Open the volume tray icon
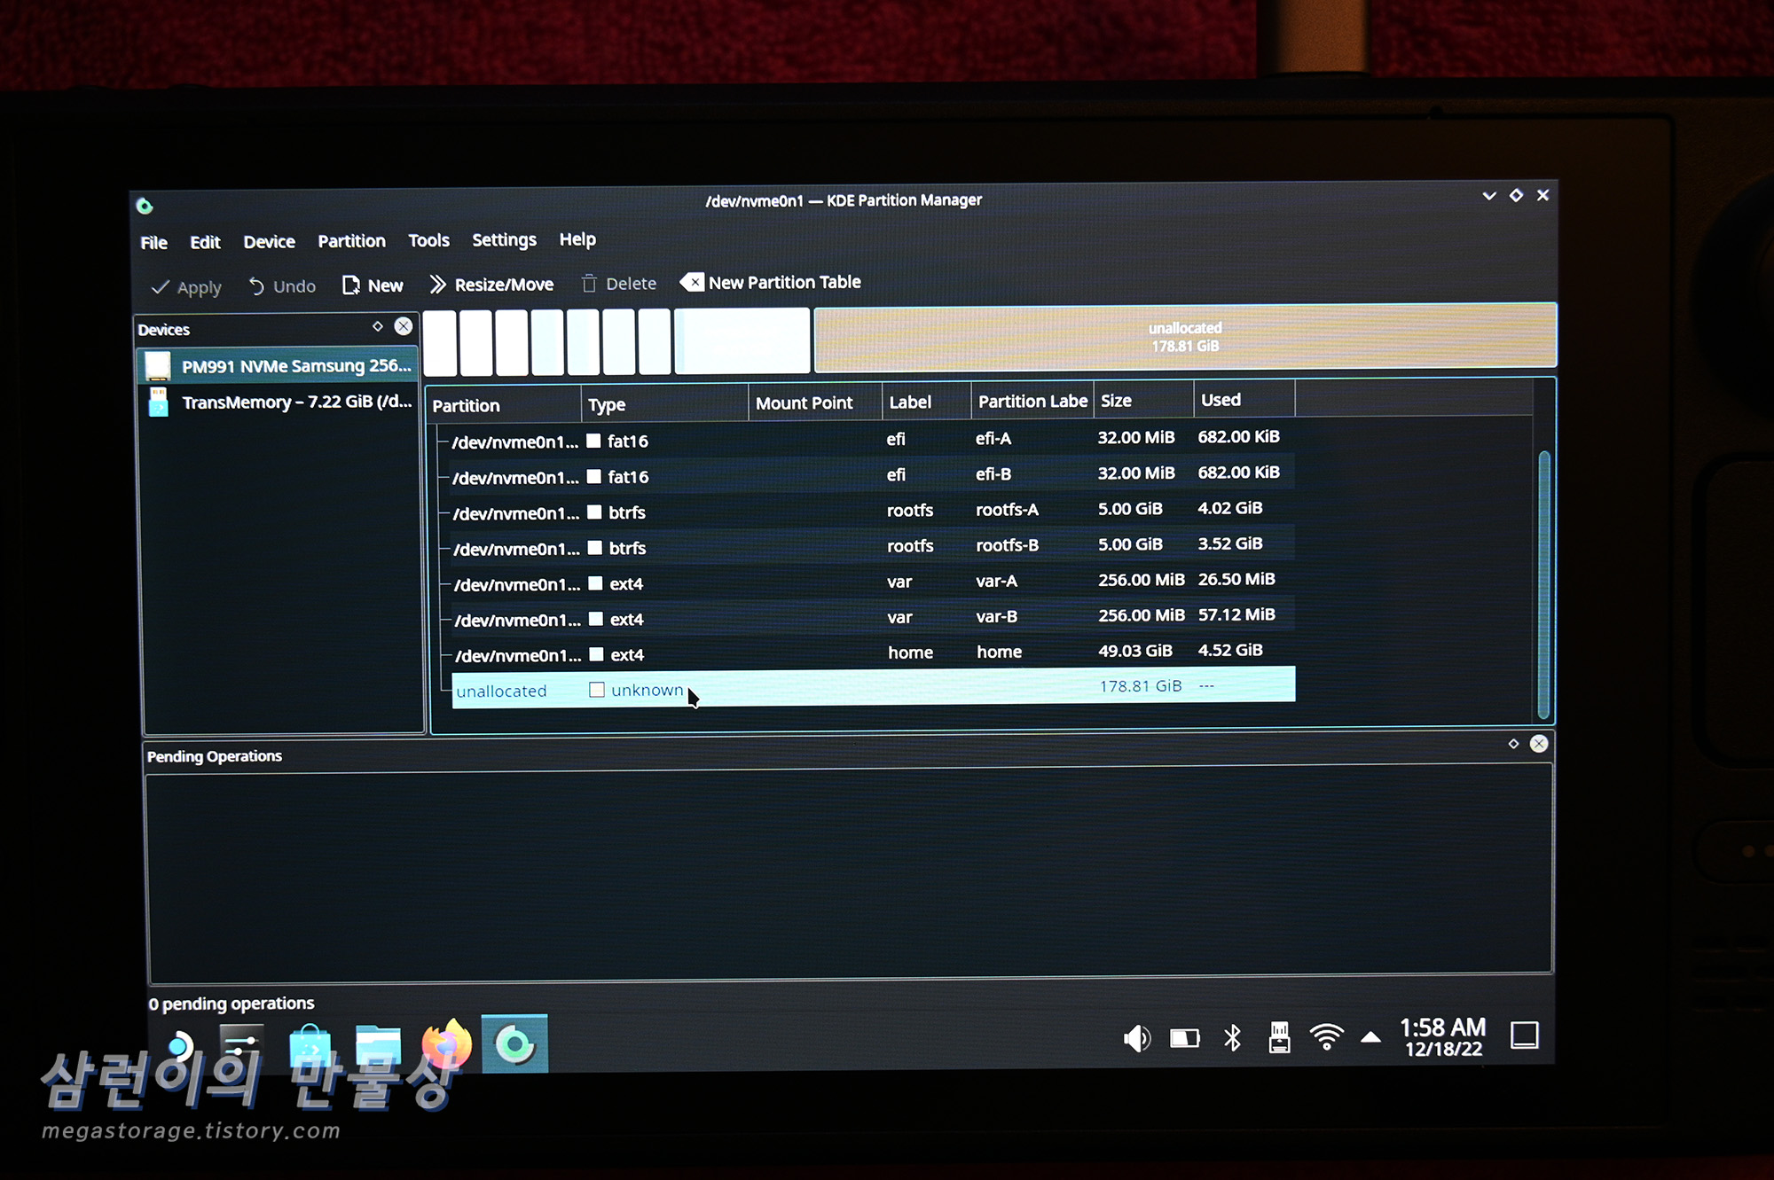 click(x=1136, y=1037)
